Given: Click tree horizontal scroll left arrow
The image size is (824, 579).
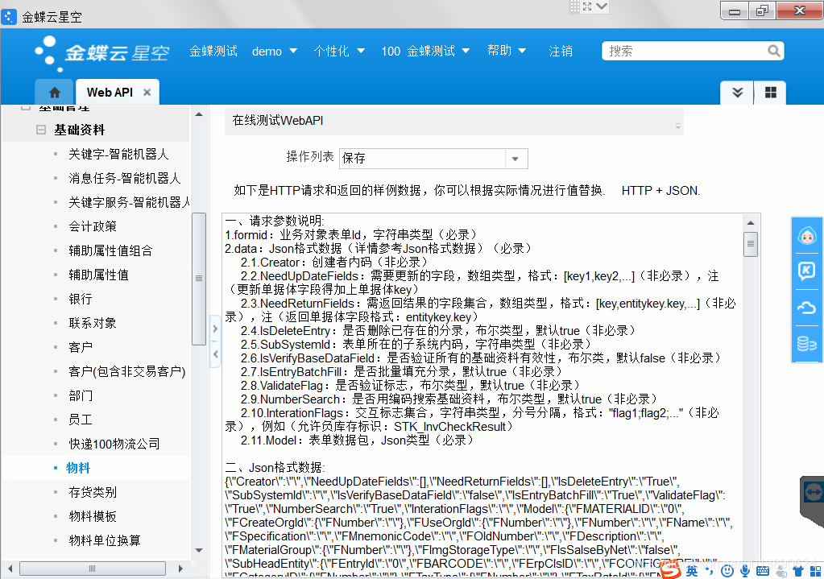Looking at the screenshot, I should pyautogui.click(x=10, y=569).
